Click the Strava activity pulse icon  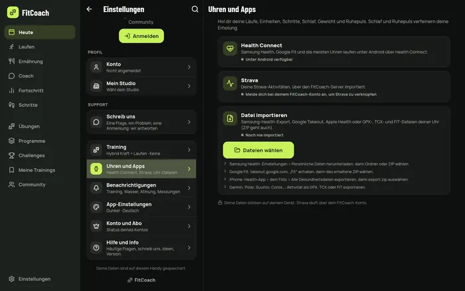230,83
